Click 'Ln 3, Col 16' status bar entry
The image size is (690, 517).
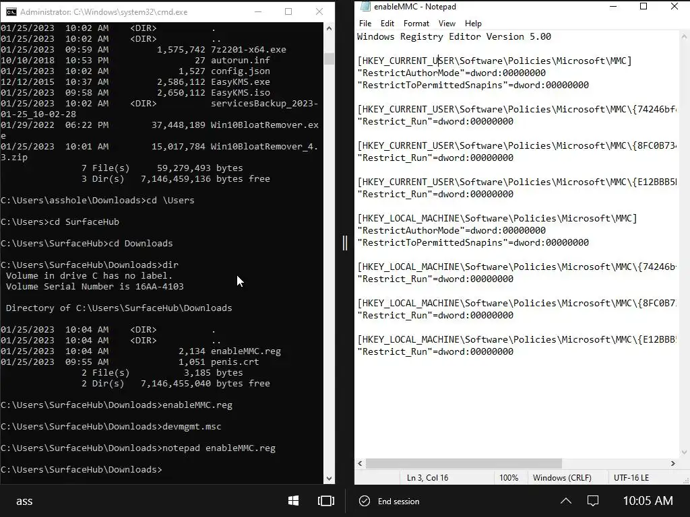[427, 478]
